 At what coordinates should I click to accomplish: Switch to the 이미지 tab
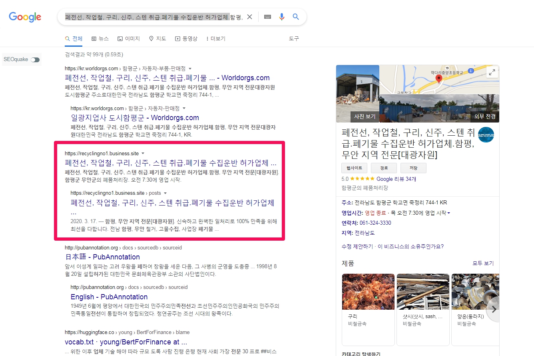pyautogui.click(x=129, y=39)
